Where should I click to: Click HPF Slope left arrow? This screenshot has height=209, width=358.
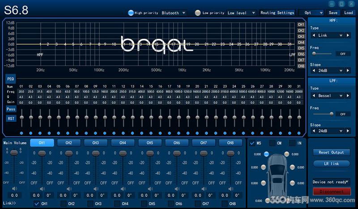314,71
